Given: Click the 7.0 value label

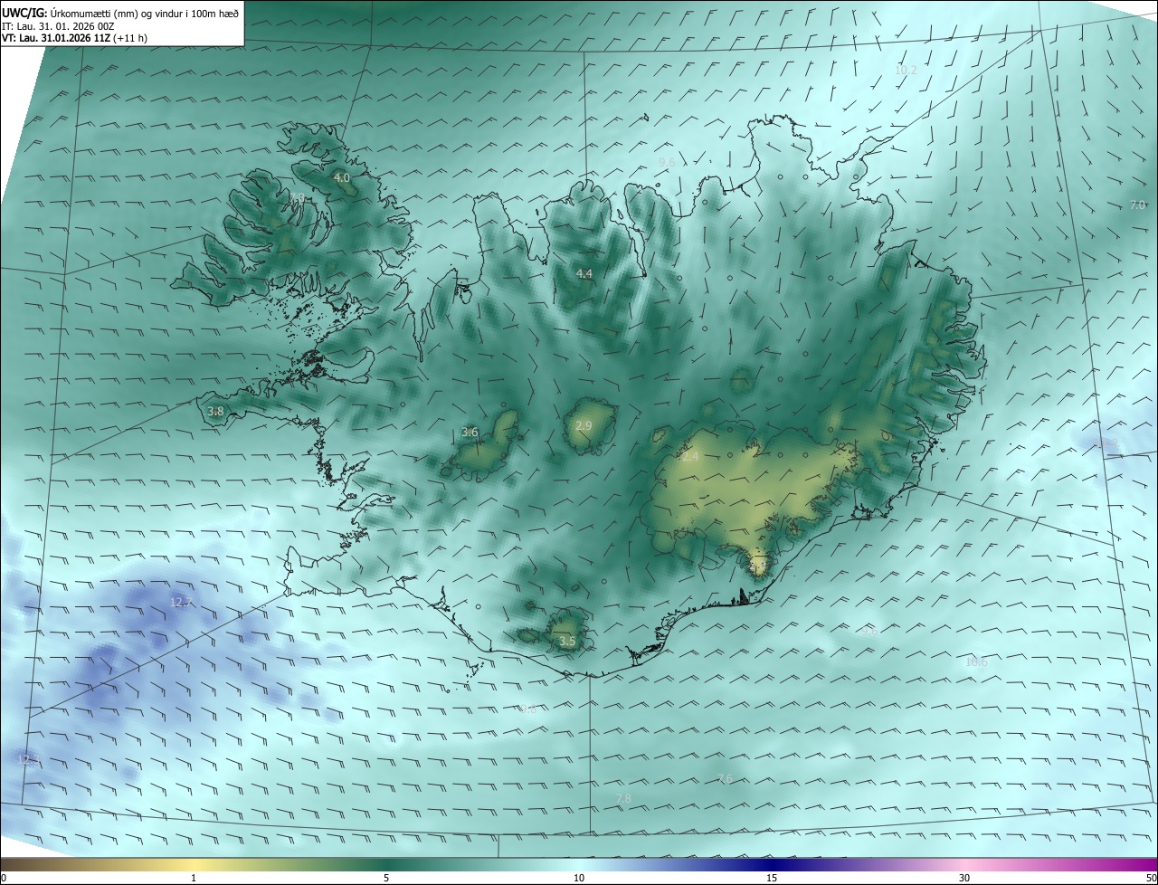Looking at the screenshot, I should (x=1138, y=205).
